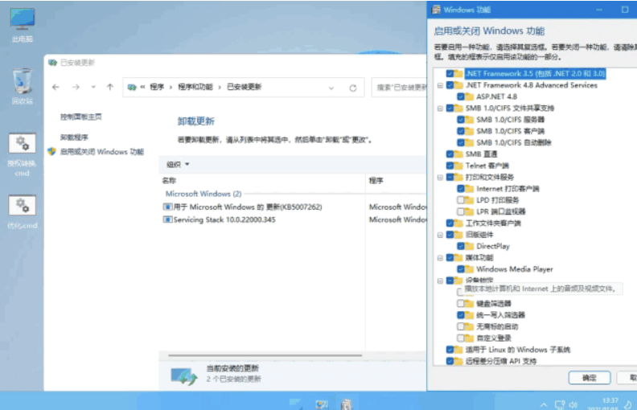The width and height of the screenshot is (637, 410).
Task: Sort by the 程序 column header
Action: coord(376,181)
